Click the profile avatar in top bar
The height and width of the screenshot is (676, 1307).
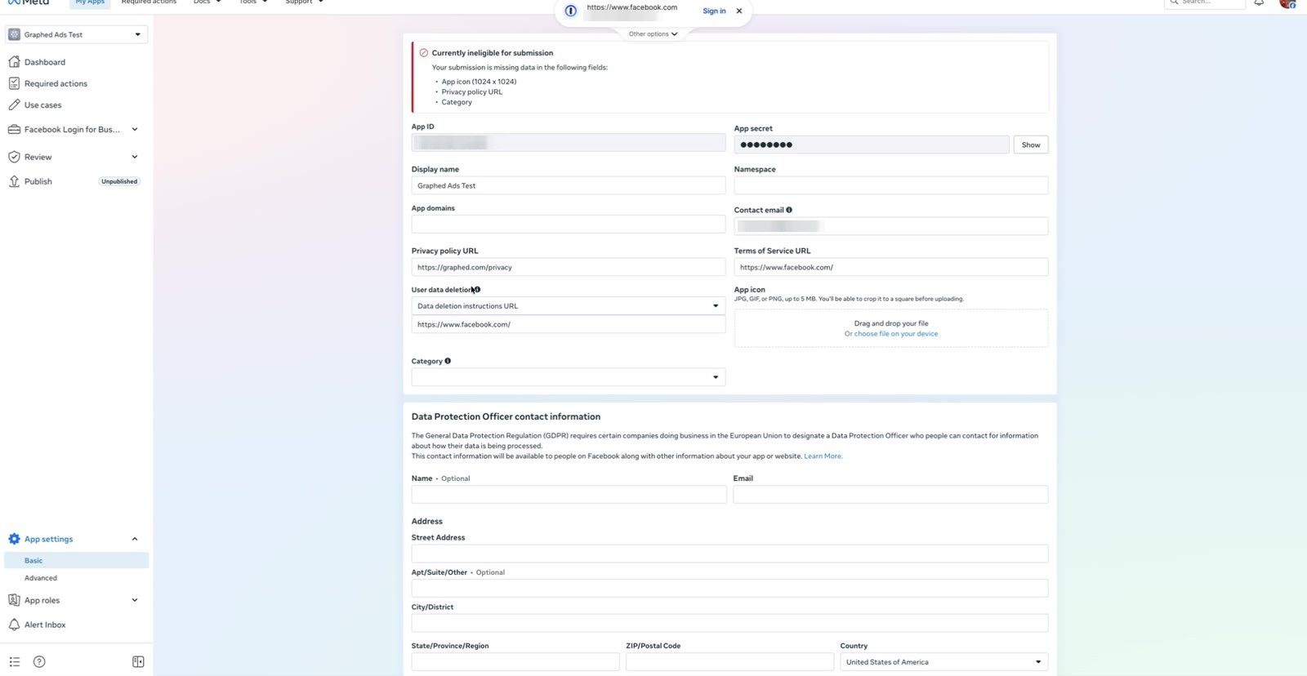1287,2
